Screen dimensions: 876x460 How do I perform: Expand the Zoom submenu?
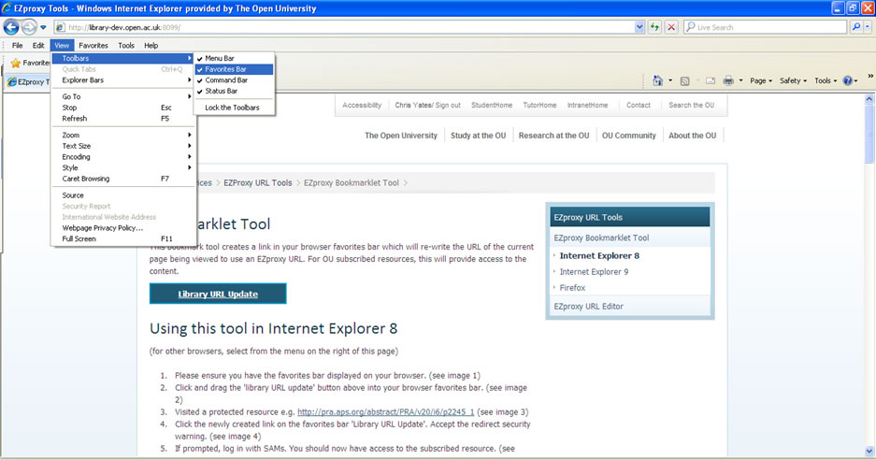click(122, 135)
